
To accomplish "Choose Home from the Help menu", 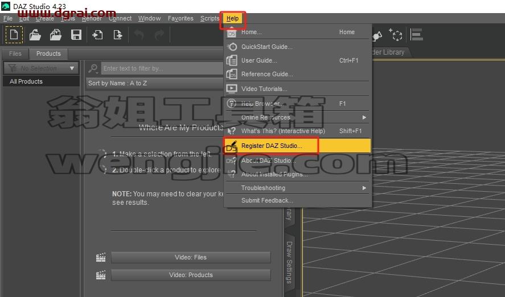I will pyautogui.click(x=298, y=32).
